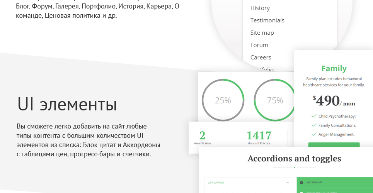Click the $490/mon price
The height and width of the screenshot is (193, 373).
pos(334,101)
